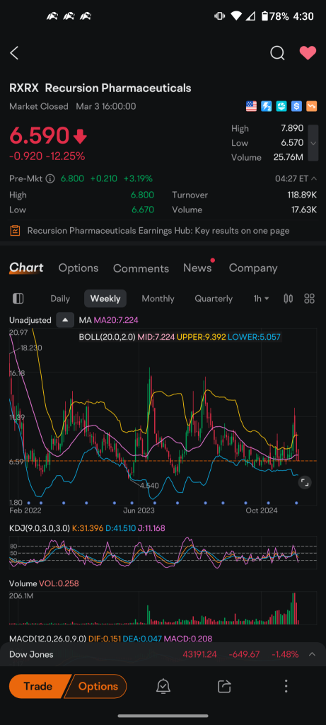Open the three-dot more menu
This screenshot has width=326, height=725.
coord(286,686)
